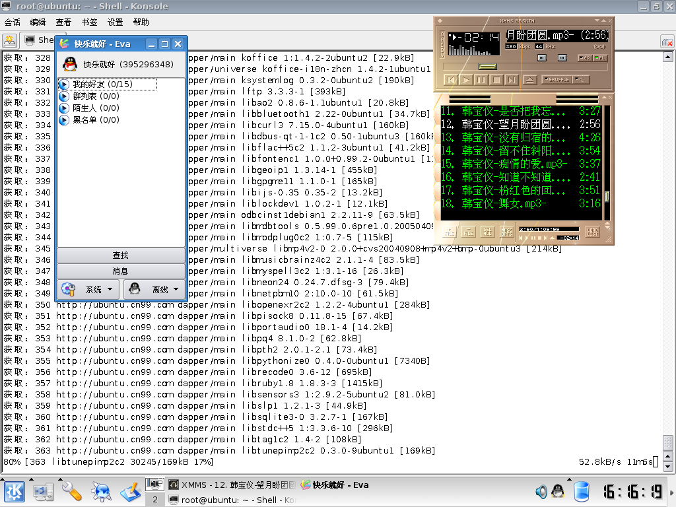Open the 设置 menu in Konsole

pyautogui.click(x=115, y=22)
